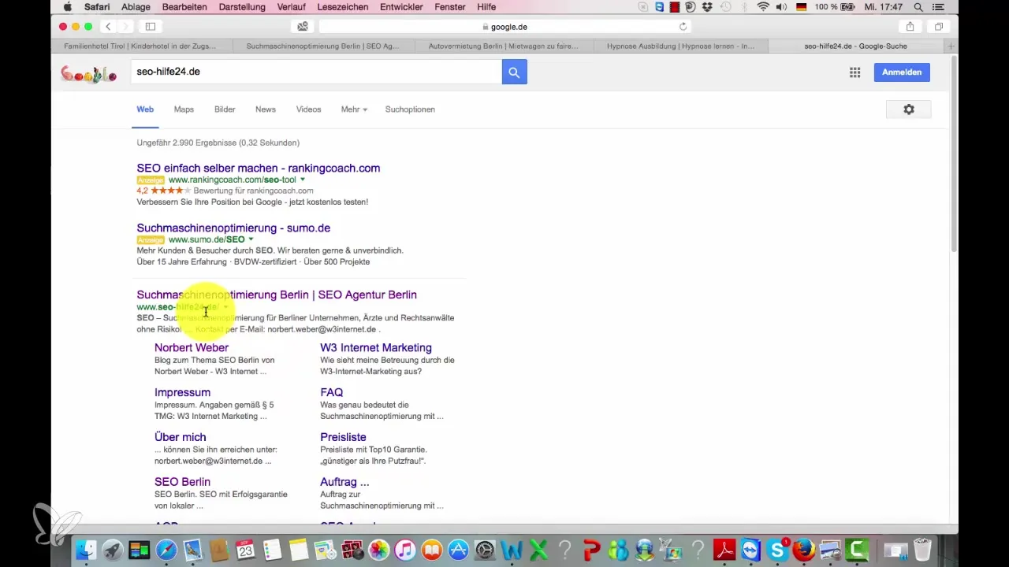Viewport: 1009px width, 567px height.
Task: Click the Google doodle logo
Action: tap(88, 74)
